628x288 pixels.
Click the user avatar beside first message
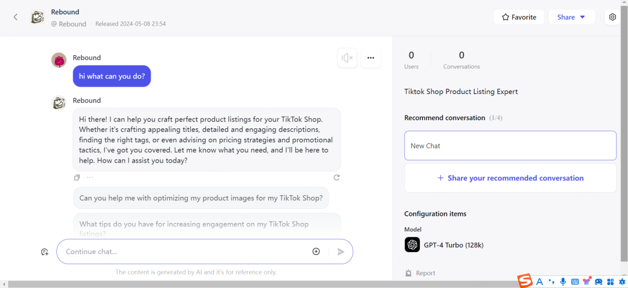tap(59, 60)
